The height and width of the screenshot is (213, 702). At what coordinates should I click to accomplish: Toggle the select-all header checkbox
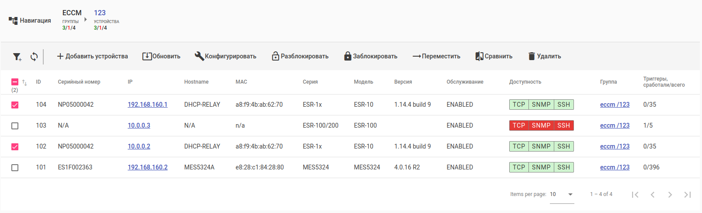pos(15,82)
